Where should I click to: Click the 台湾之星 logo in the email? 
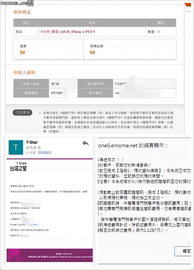pyautogui.click(x=19, y=167)
